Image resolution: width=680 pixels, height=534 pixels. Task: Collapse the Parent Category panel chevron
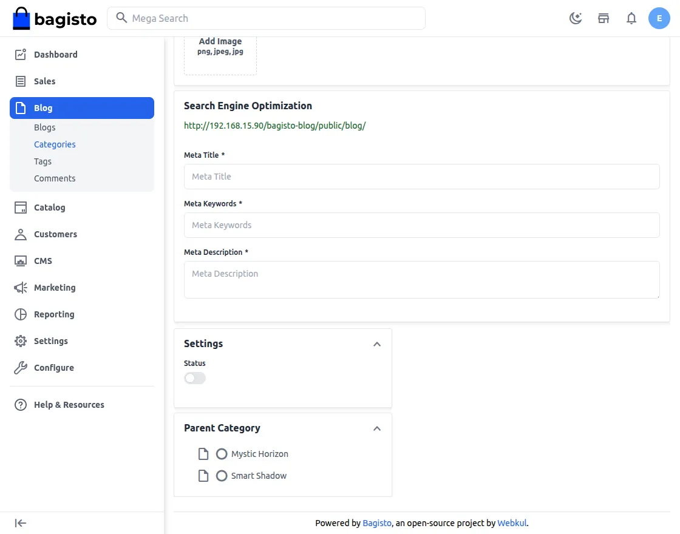[x=377, y=428]
